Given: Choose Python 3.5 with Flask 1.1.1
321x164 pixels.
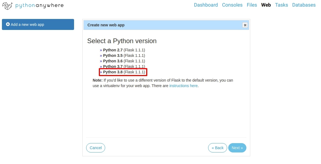Looking at the screenshot, I should pyautogui.click(x=122, y=55).
